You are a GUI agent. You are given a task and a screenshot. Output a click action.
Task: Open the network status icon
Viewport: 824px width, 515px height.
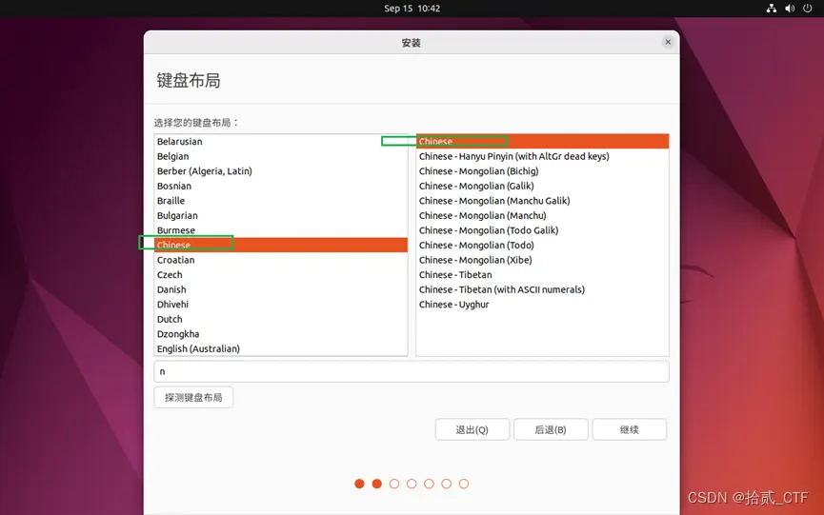tap(771, 9)
